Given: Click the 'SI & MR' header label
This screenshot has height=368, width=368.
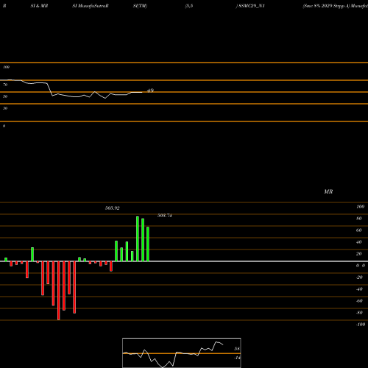Looking at the screenshot, I should (39, 6).
